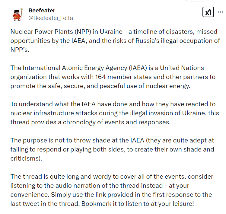Open the three-dot more options menu
The height and width of the screenshot is (214, 226).
(220, 12)
